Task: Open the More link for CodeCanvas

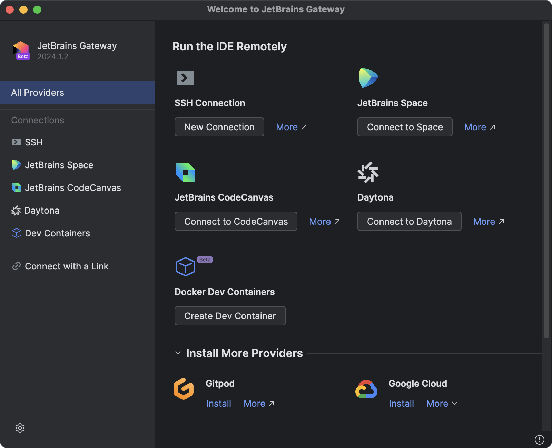Action: pyautogui.click(x=325, y=222)
